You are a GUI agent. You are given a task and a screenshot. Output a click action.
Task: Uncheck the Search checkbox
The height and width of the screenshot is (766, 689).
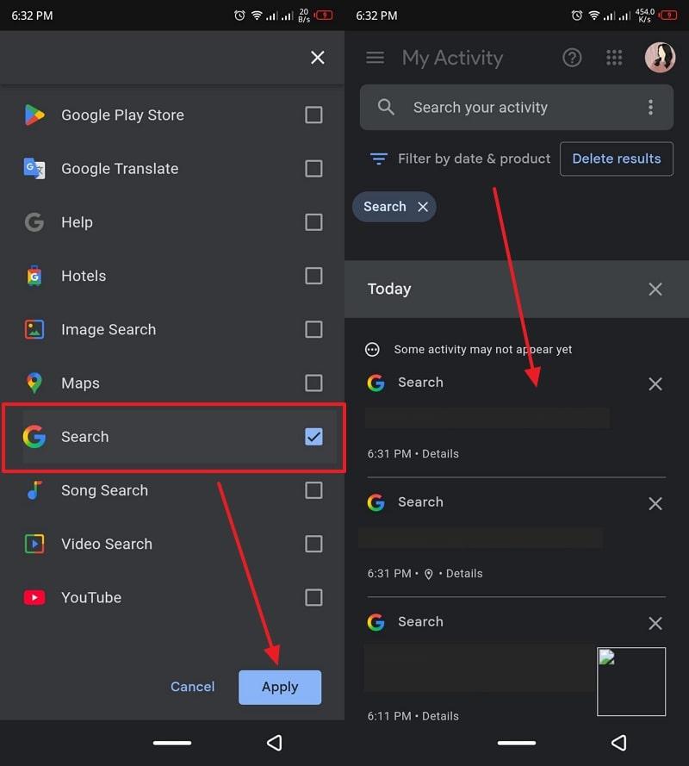coord(313,437)
